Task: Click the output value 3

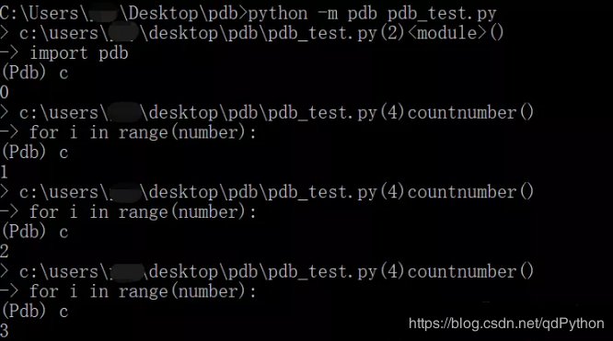Action: [5, 331]
